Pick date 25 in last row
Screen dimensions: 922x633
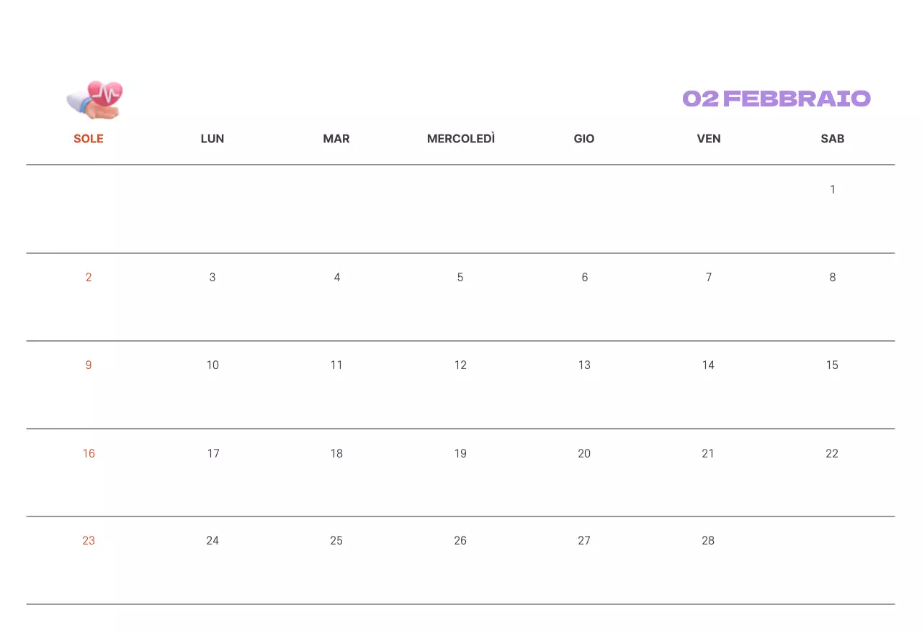[x=336, y=541]
